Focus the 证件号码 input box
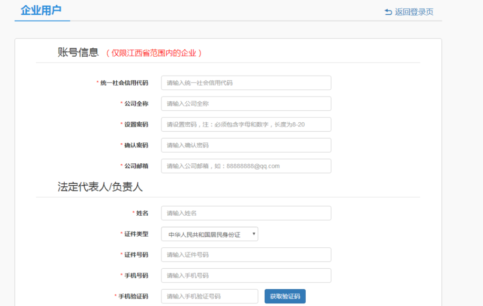 pos(246,255)
